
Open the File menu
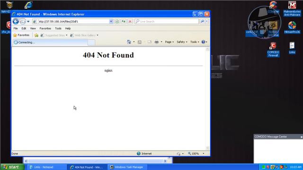click(x=16, y=28)
